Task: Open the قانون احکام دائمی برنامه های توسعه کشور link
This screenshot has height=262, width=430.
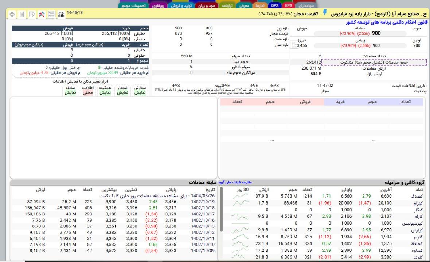Action: 387,22
